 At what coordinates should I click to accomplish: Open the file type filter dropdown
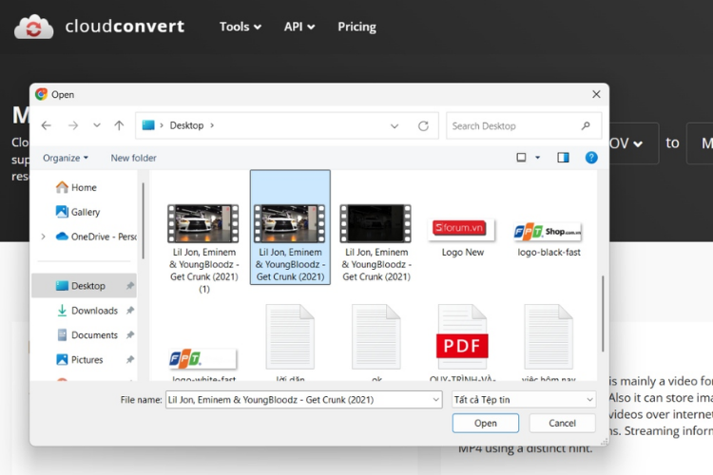(524, 400)
